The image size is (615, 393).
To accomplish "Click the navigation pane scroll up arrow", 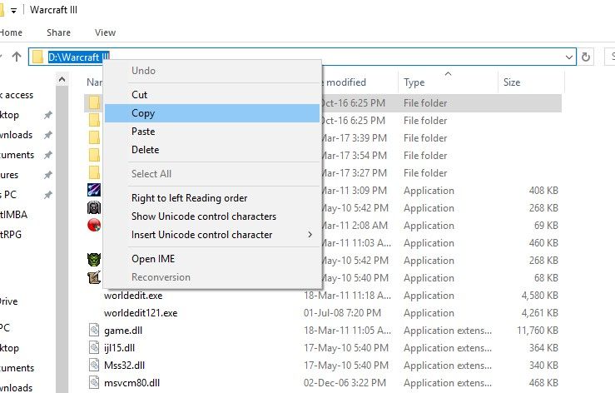I will click(62, 80).
